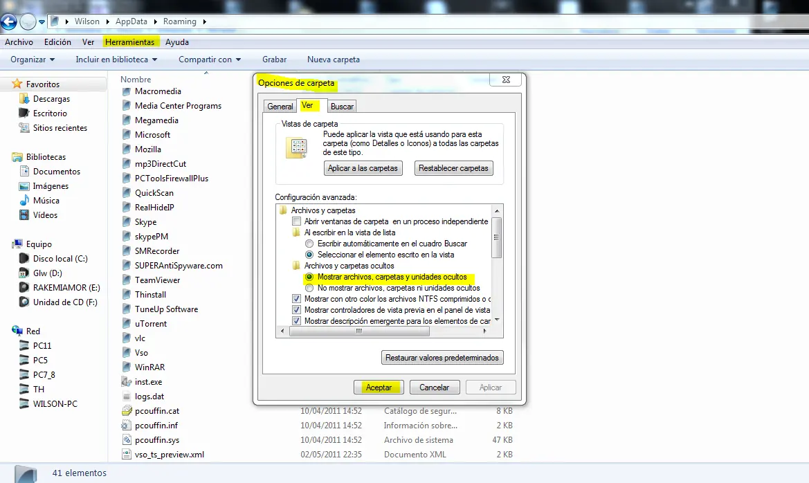Click the Favoritos star icon
The image size is (809, 483).
click(x=17, y=84)
